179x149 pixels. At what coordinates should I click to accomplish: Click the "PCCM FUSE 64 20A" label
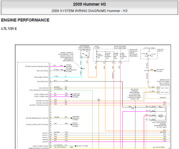(116, 56)
